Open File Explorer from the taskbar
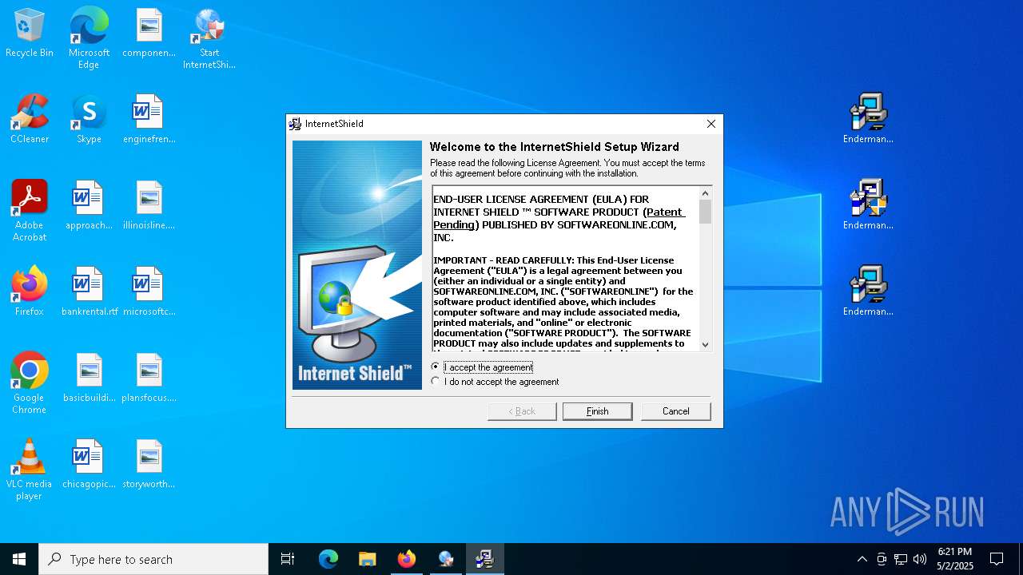Screen dimensions: 1023x575 tap(367, 559)
